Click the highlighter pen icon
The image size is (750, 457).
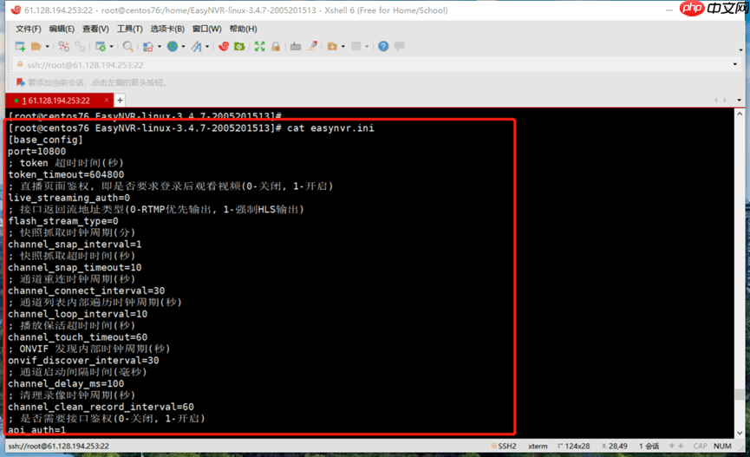tap(312, 46)
